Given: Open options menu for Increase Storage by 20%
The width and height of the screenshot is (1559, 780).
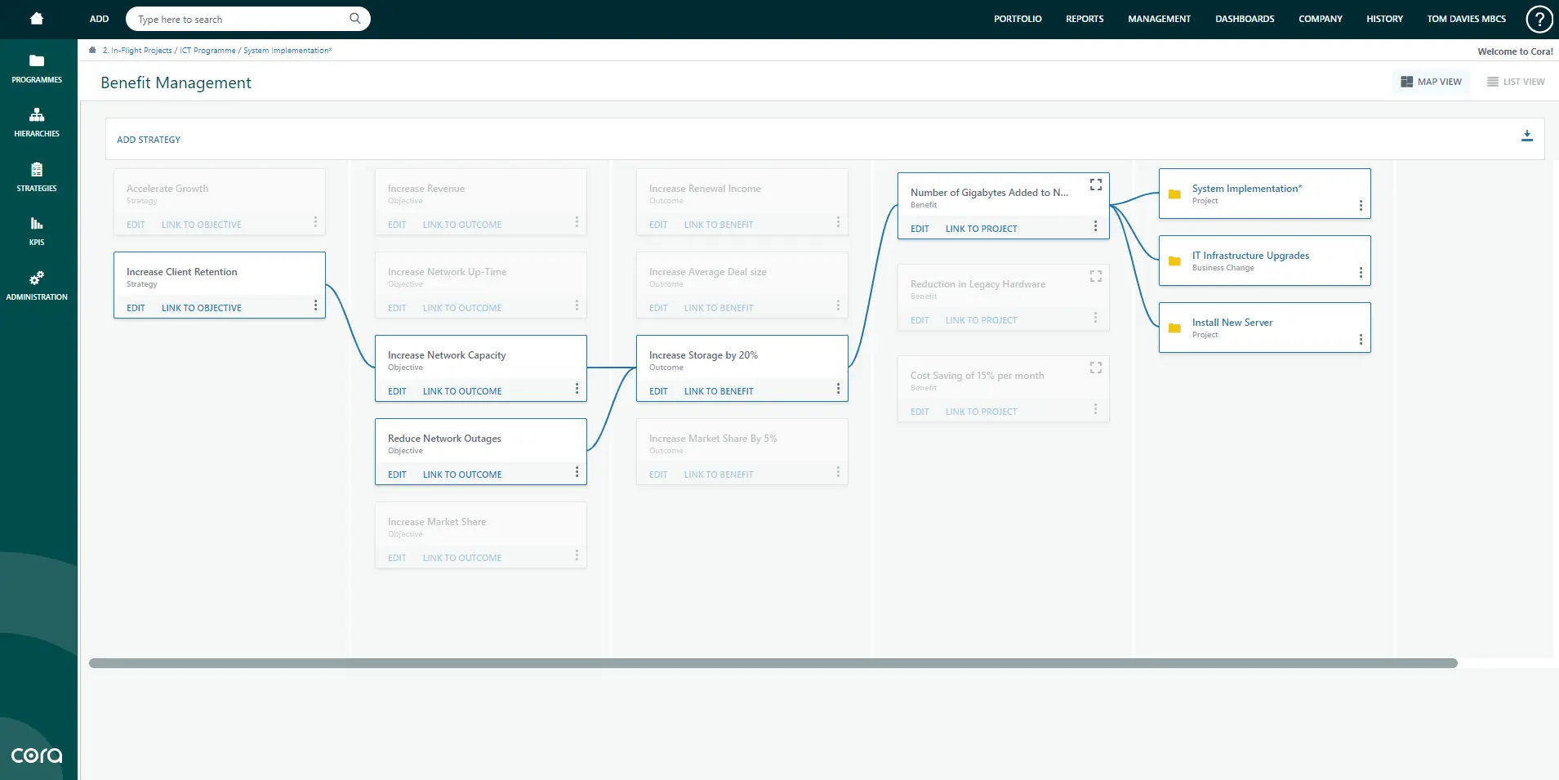Looking at the screenshot, I should coord(838,389).
